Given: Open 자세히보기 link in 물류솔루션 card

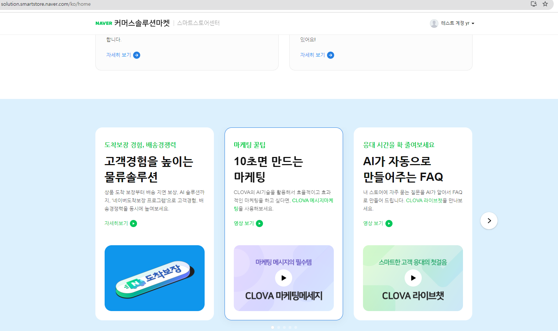Looking at the screenshot, I should point(116,223).
